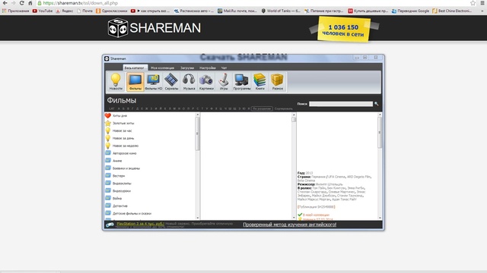Click the Поиск search input field
This screenshot has width=487, height=273.
(341, 104)
